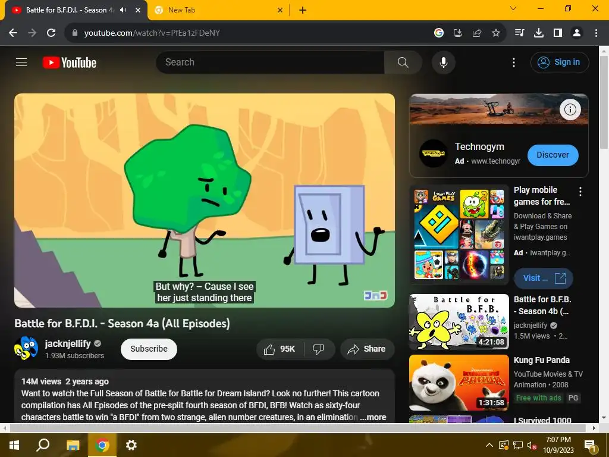The height and width of the screenshot is (457, 609).
Task: Mute the Battle for B.F.D.I. tab audio
Action: (x=123, y=10)
